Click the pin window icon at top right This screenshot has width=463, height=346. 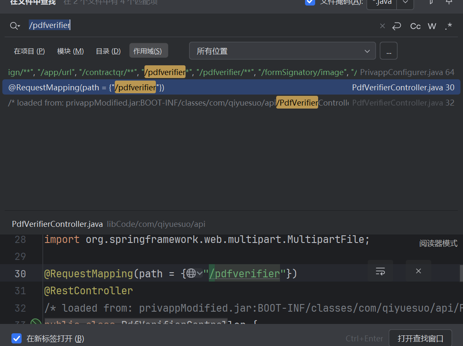coord(449,2)
